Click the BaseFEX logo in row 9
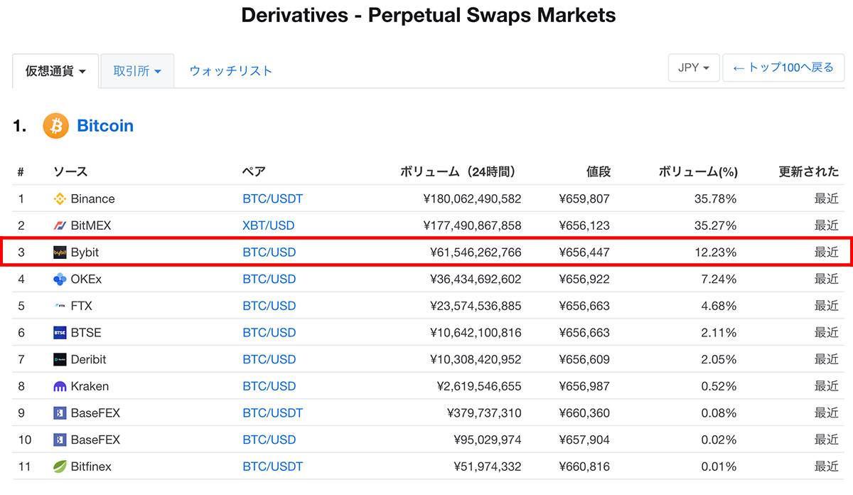Screen dimensions: 853x495 (60, 413)
